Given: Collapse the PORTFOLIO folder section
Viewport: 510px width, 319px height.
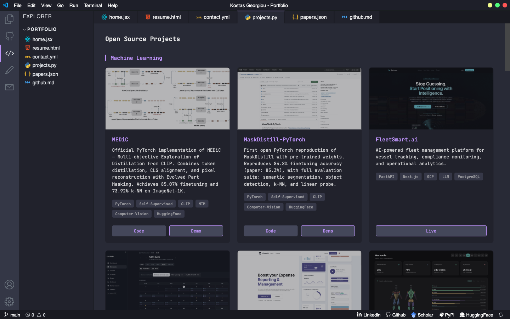Looking at the screenshot, I should (39, 29).
